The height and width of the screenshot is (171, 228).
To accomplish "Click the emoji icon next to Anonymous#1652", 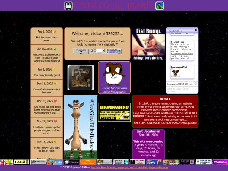I will 196,84.
